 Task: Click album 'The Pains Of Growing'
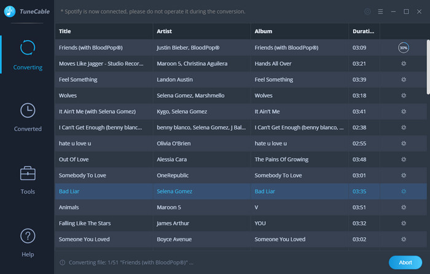281,159
